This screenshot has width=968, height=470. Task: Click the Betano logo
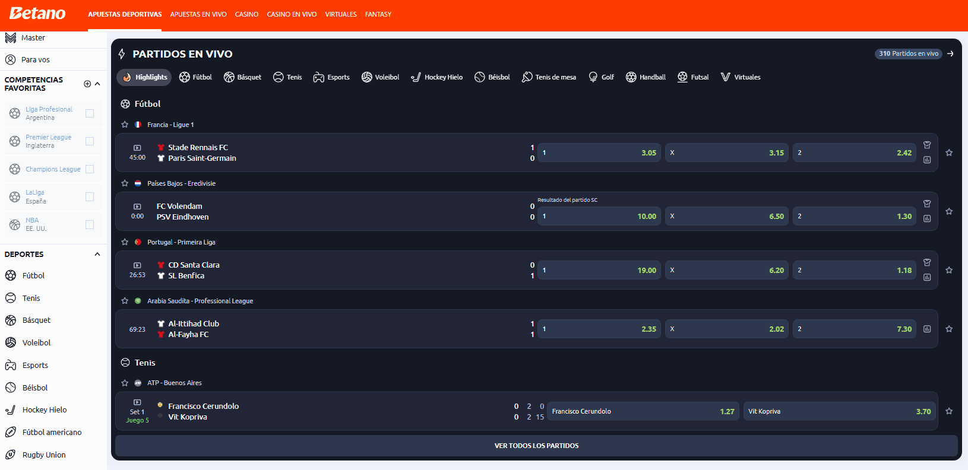pos(37,14)
